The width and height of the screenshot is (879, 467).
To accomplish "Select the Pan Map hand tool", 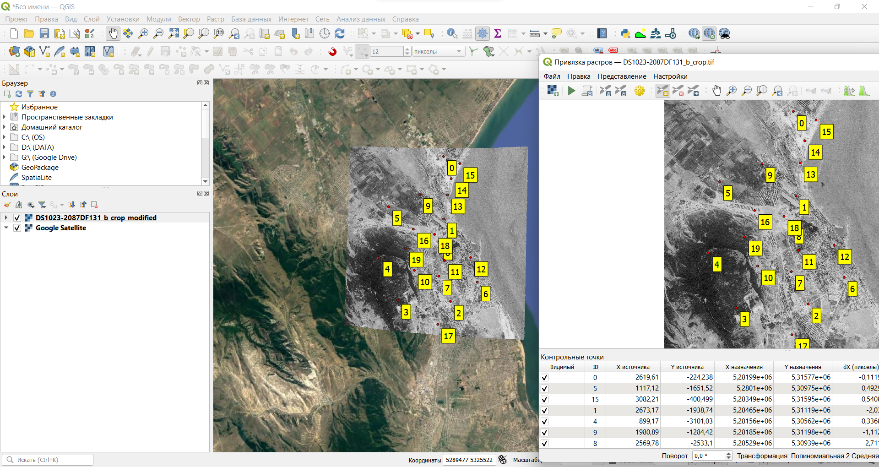I will point(113,33).
